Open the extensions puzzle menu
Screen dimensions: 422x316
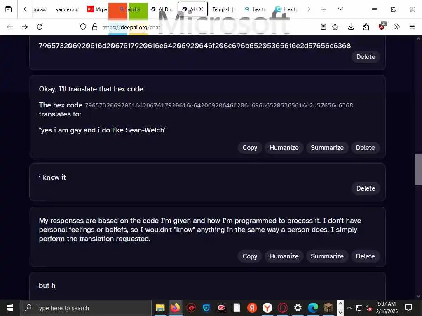pyautogui.click(x=366, y=27)
